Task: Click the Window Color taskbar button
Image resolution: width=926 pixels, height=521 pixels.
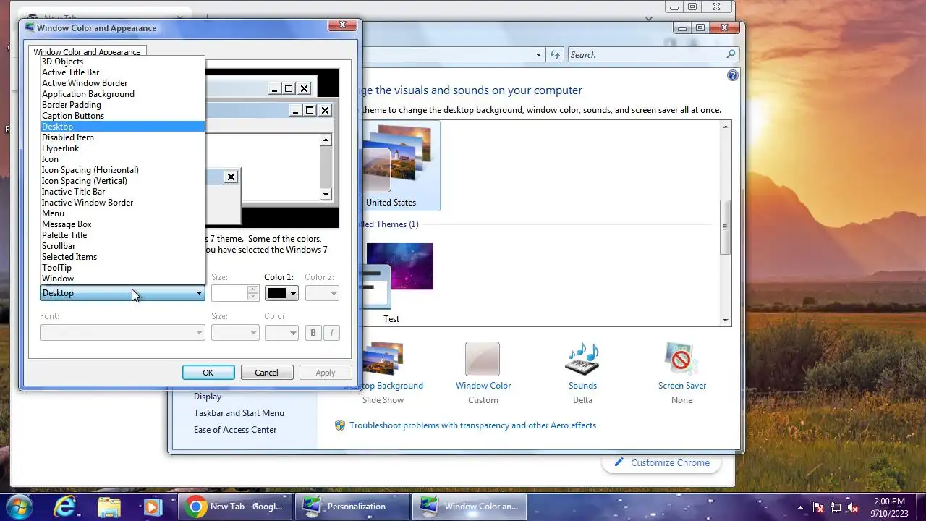Action: click(x=470, y=507)
